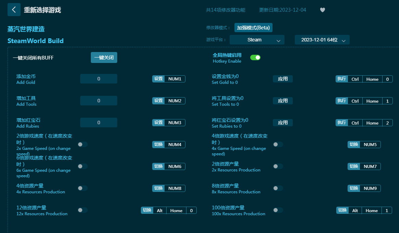Image resolution: width=399 pixels, height=233 pixels.
Task: Click 设置 hotkey button for NUM2
Action: 158,101
